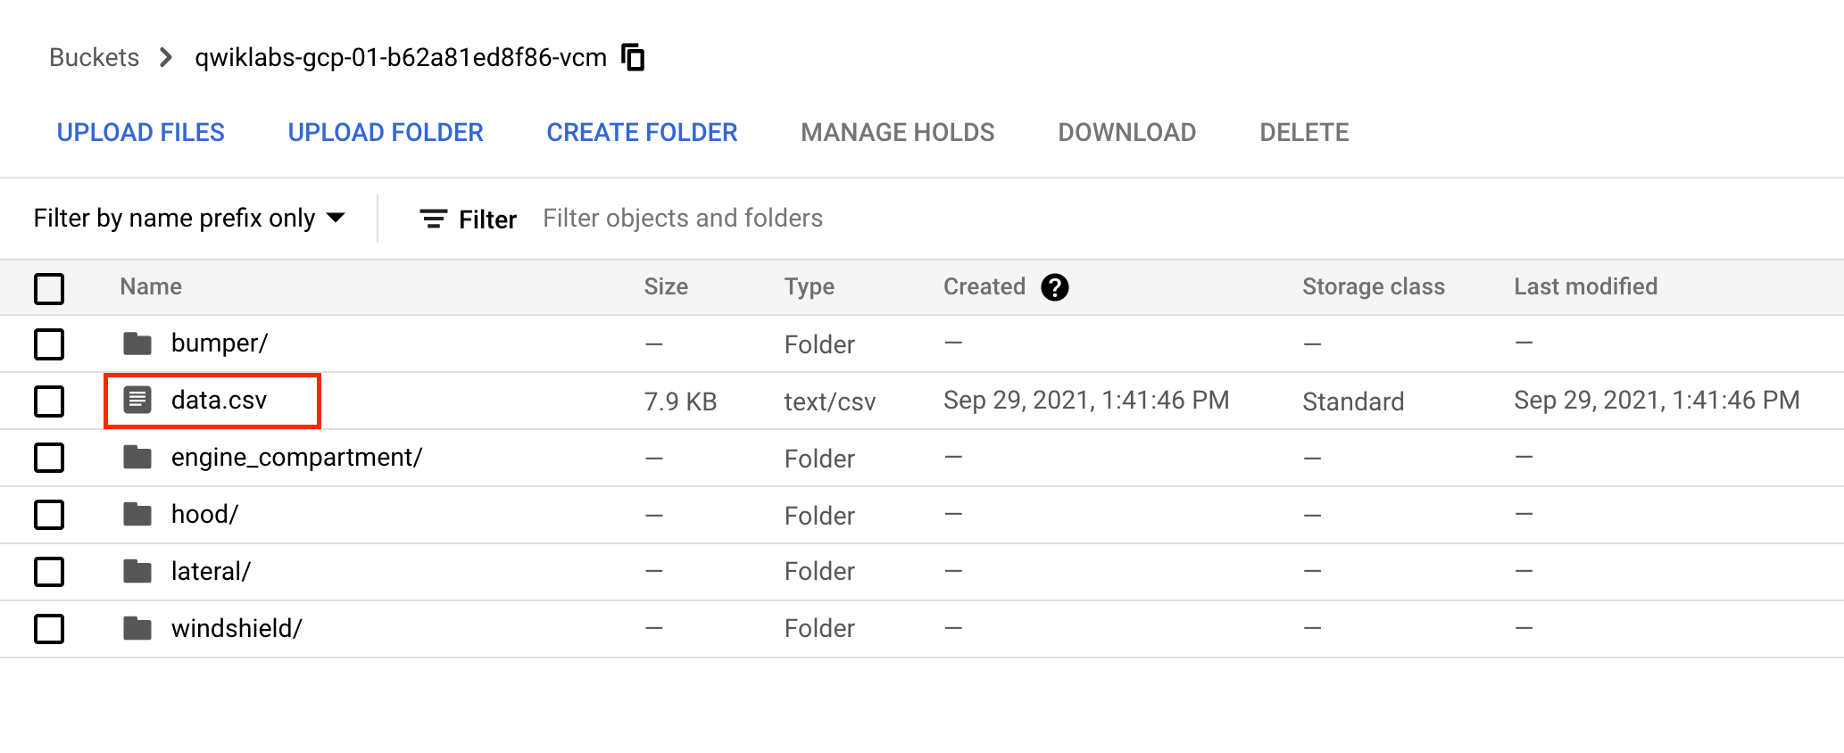Click the data.csv file icon
The width and height of the screenshot is (1844, 753).
[137, 400]
